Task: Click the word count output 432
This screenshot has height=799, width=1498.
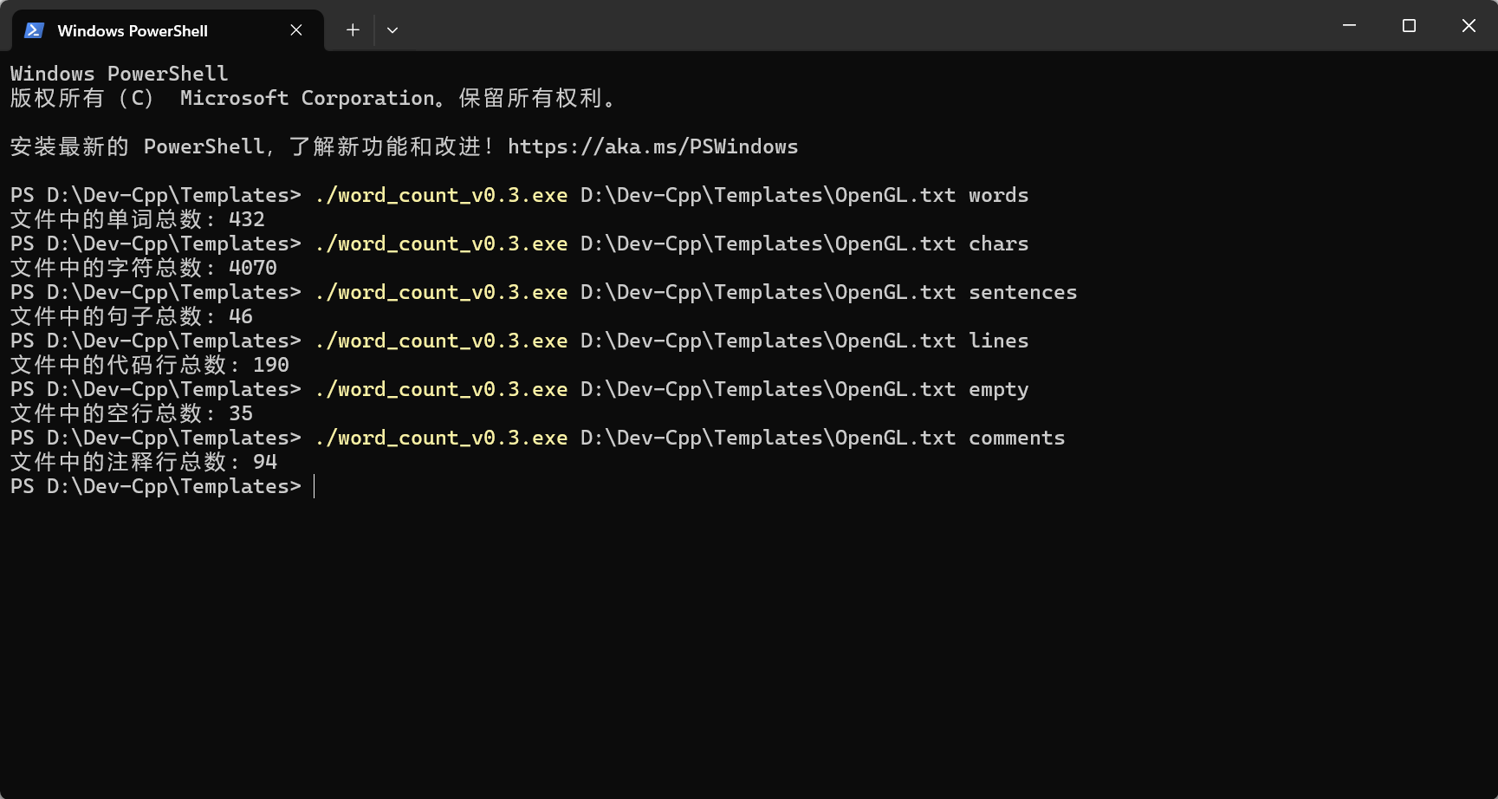Action: click(247, 220)
